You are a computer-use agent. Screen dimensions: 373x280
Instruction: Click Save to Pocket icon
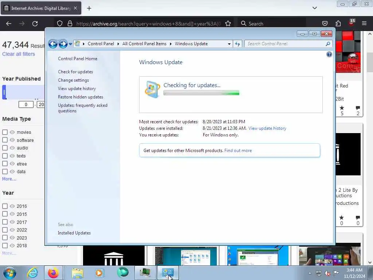(x=325, y=24)
